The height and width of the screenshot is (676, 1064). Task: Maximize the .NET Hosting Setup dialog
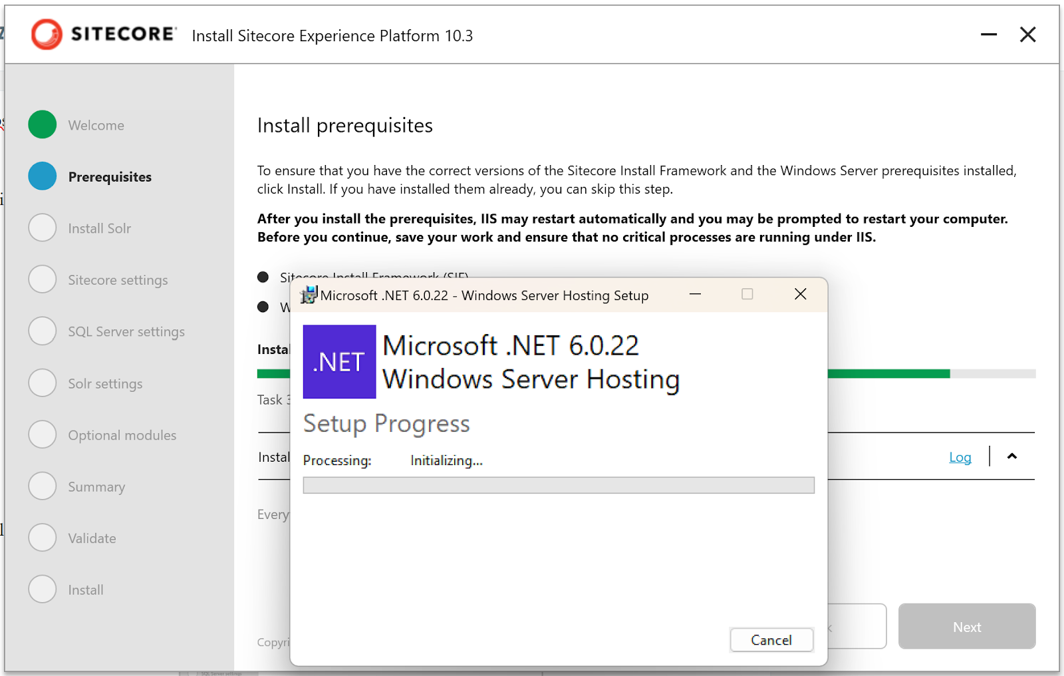[x=747, y=294]
